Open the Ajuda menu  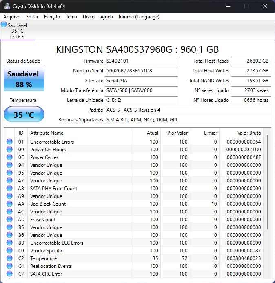(106, 17)
